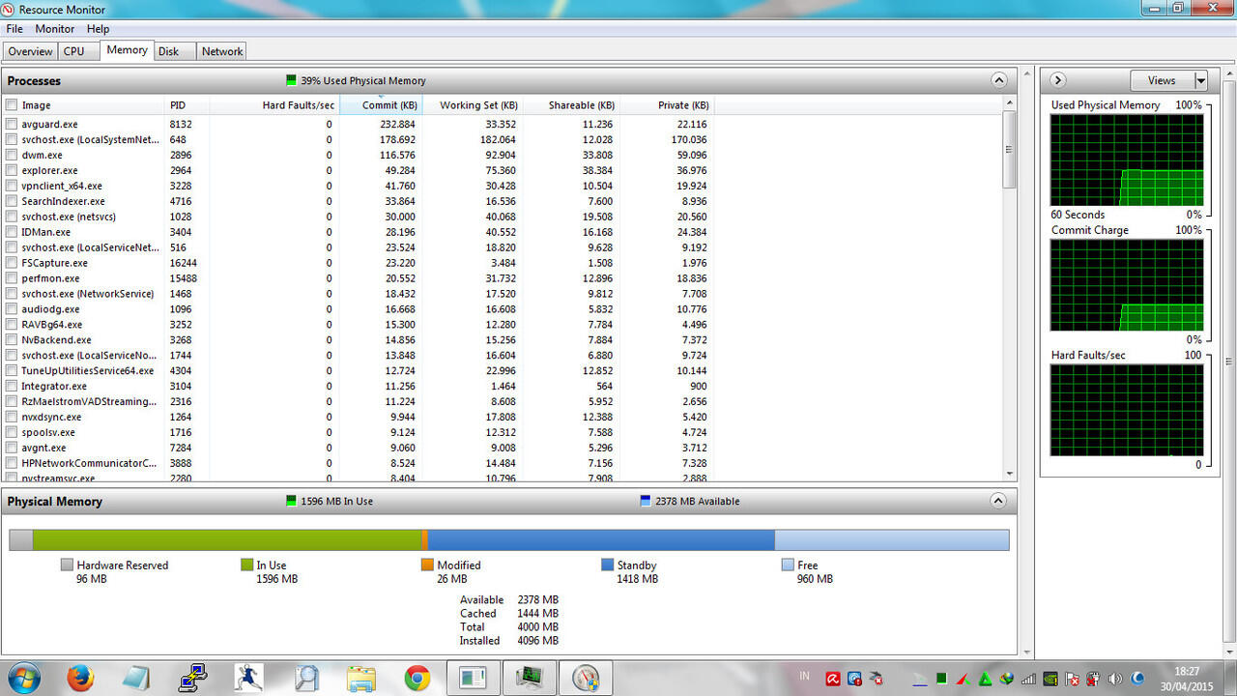Sort by the Commit (KB) column header

point(381,105)
